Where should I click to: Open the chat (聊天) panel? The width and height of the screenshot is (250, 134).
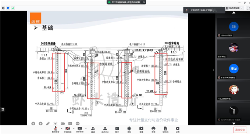pyautogui.click(x=117, y=130)
